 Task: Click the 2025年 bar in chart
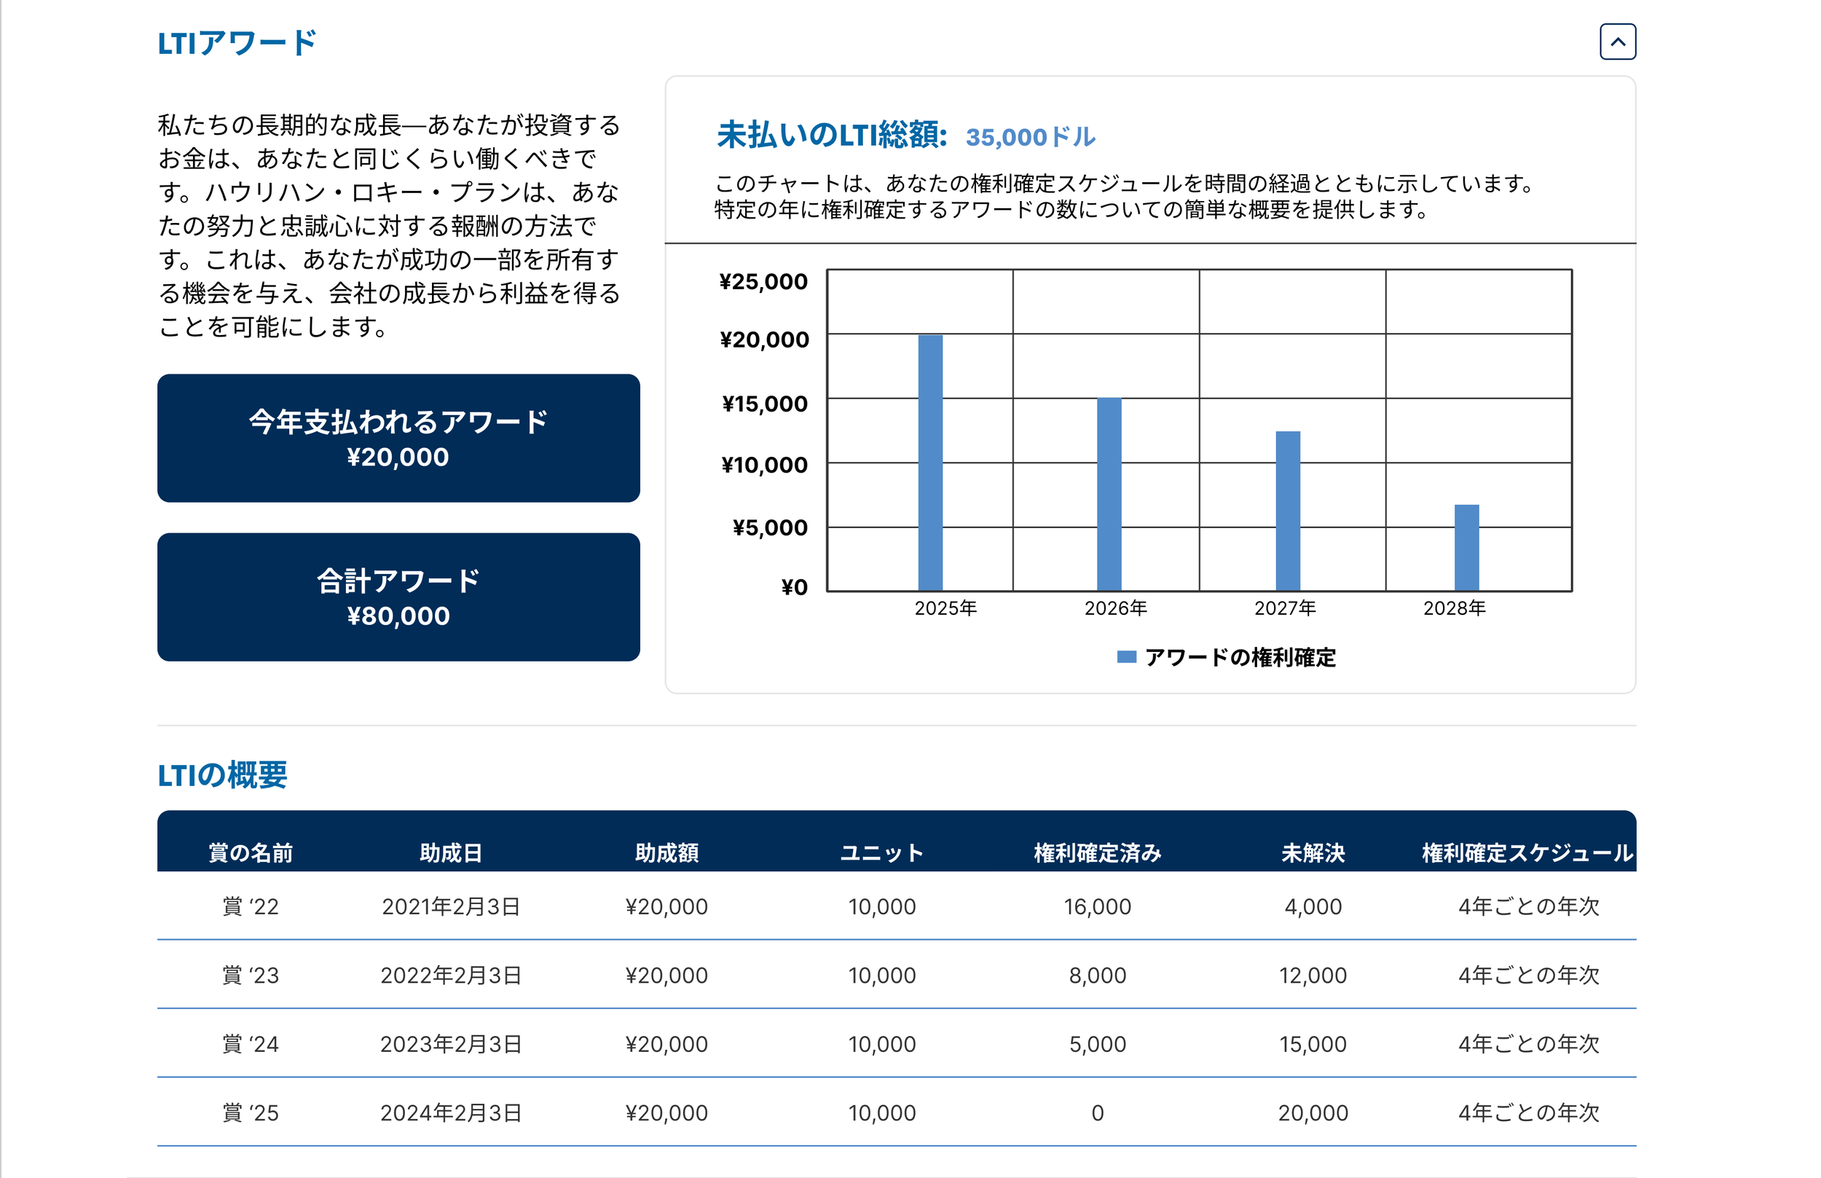click(930, 463)
